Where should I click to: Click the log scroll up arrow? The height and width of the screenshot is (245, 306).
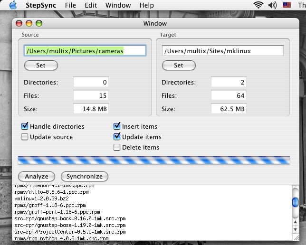click(295, 222)
